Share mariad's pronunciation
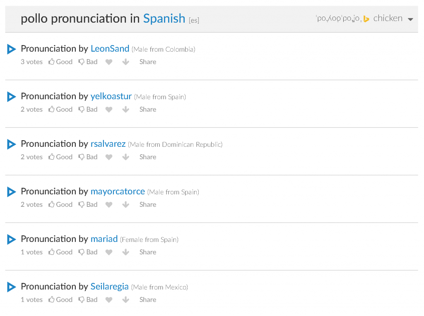Screen dimensions: 424x316 pyautogui.click(x=148, y=252)
